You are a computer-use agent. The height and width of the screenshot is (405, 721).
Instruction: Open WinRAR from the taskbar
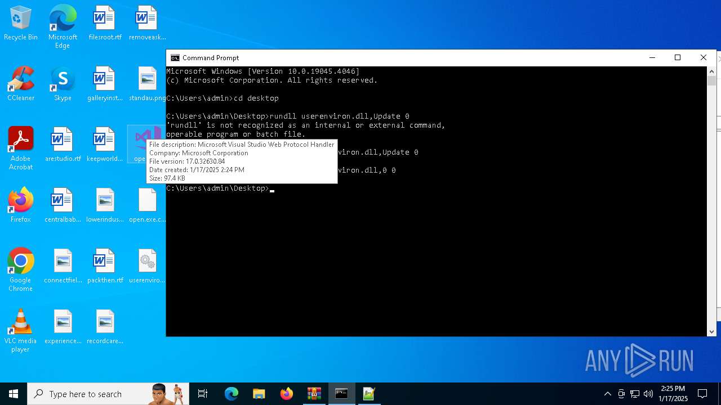point(314,394)
